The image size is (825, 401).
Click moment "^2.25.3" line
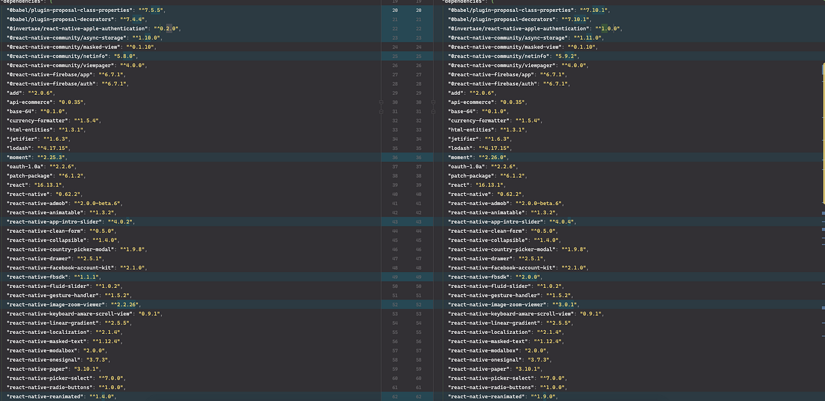pyautogui.click(x=38, y=157)
